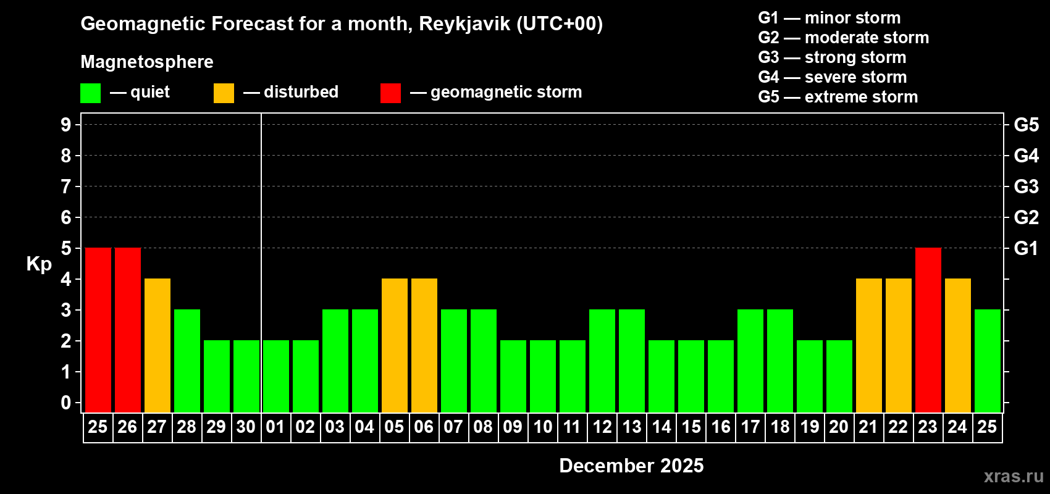Click the orange bar for day 05
The width and height of the screenshot is (1050, 494).
tap(395, 345)
